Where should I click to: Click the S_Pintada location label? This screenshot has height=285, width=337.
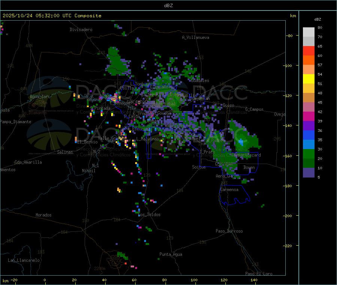click(100, 108)
